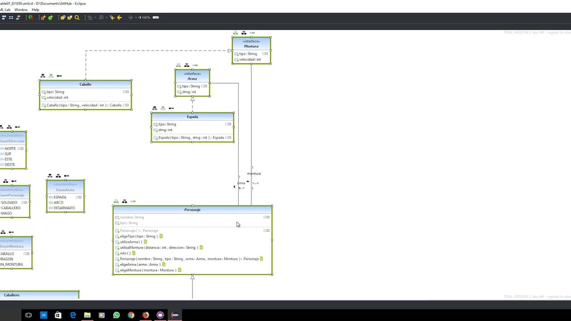Select the Caballo class title
This screenshot has width=571, height=321.
tap(85, 84)
